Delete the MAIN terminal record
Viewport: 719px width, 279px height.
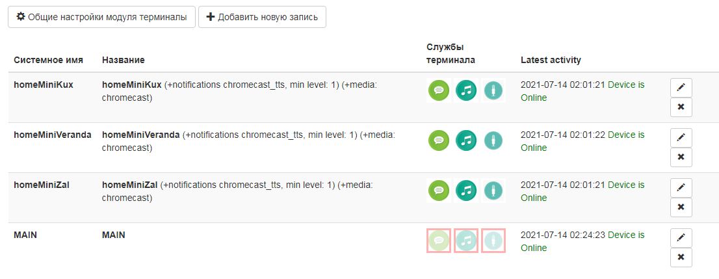(681, 258)
